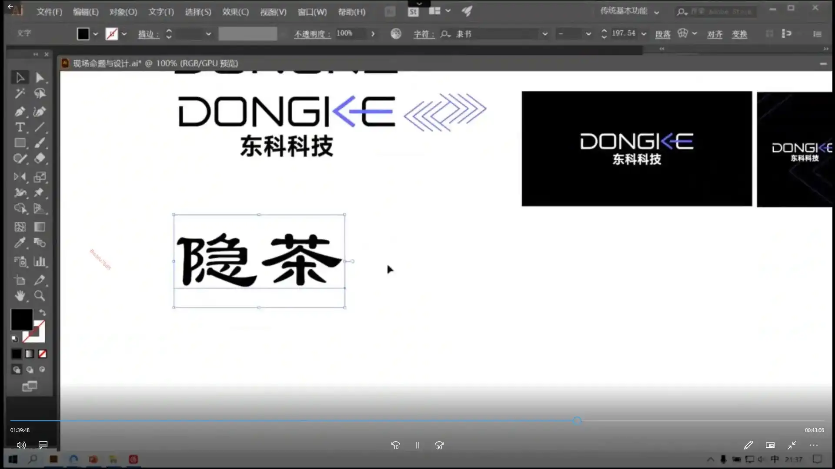Screen dimensions: 835x469
Task: Open the 窗口 menu
Action: pos(312,12)
